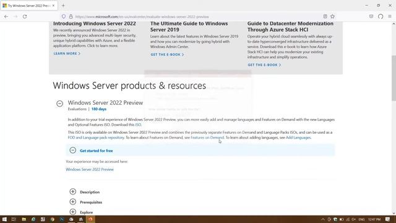Toggle reader view icon in address bar
The height and width of the screenshot is (223, 396).
pyautogui.click(x=325, y=17)
